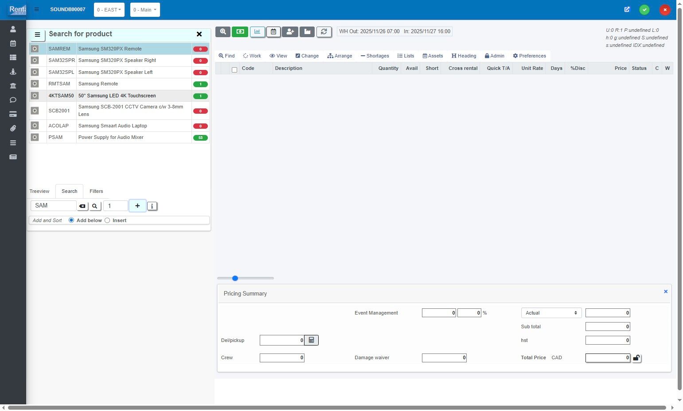Click the green money bill toolbar button
The width and height of the screenshot is (683, 411).
240,32
